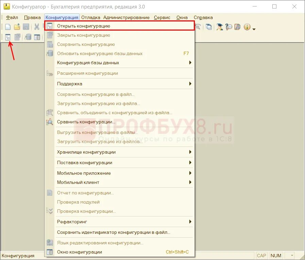The width and height of the screenshot is (305, 260).
Task: Open the Отладка menu
Action: [91, 17]
